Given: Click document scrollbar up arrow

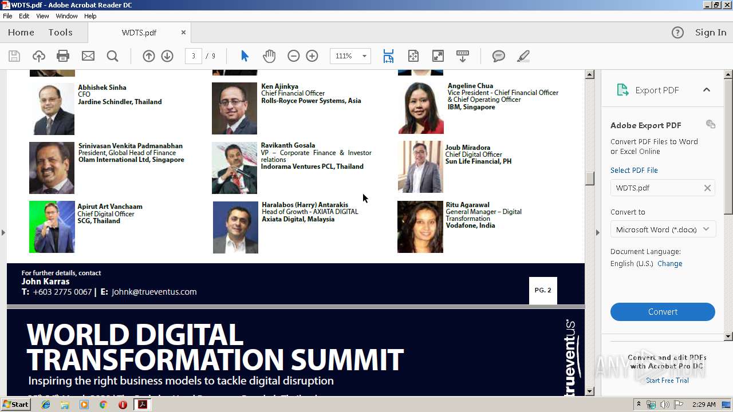Looking at the screenshot, I should [x=590, y=74].
